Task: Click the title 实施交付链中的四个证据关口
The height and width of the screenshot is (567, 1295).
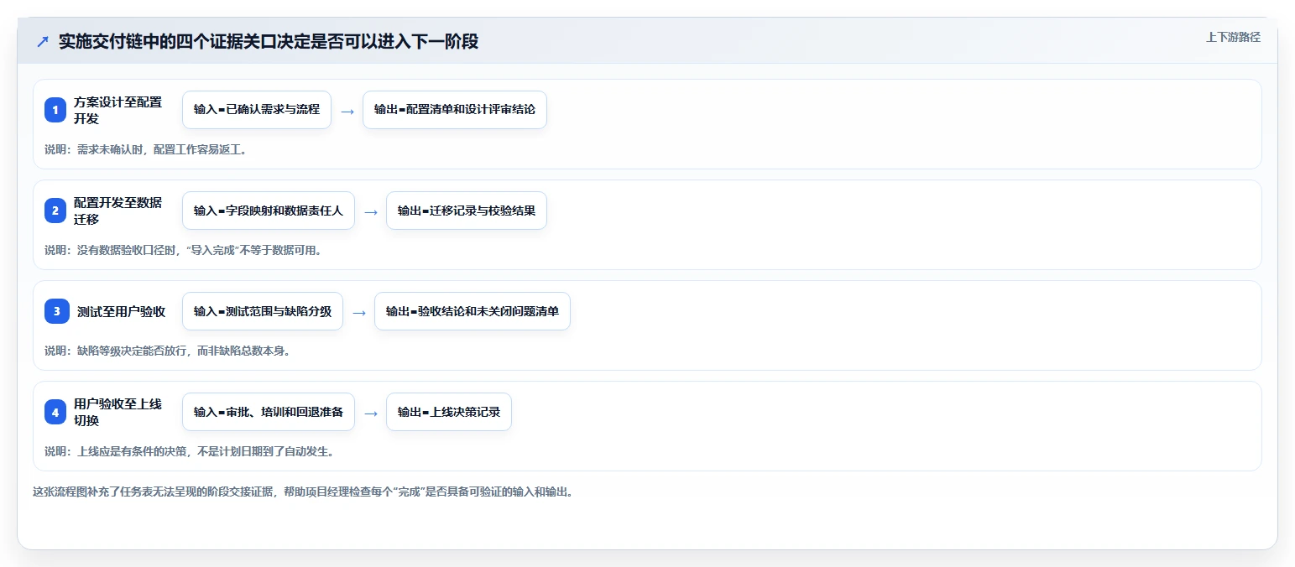Action: coord(269,41)
